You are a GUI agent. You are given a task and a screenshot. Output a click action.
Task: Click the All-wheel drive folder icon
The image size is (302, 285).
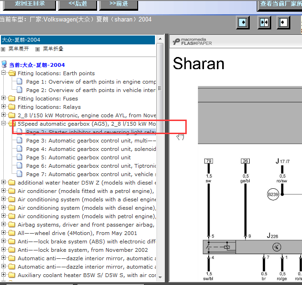[12, 233]
